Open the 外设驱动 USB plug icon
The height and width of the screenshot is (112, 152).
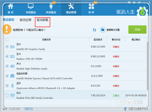click(51, 6)
